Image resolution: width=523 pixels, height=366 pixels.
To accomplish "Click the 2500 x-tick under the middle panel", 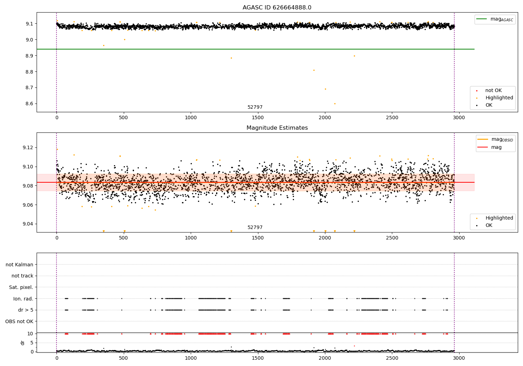I will (392, 238).
